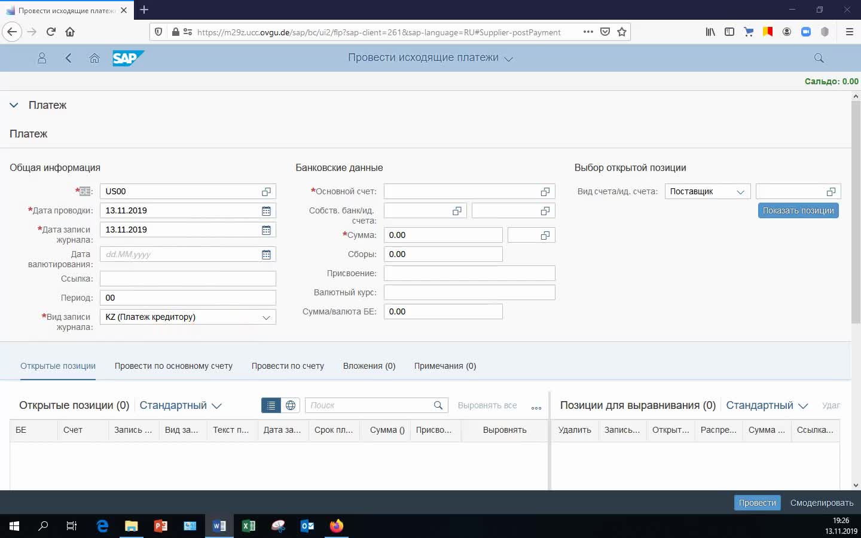Click the Провести button
The width and height of the screenshot is (861, 538).
click(757, 503)
